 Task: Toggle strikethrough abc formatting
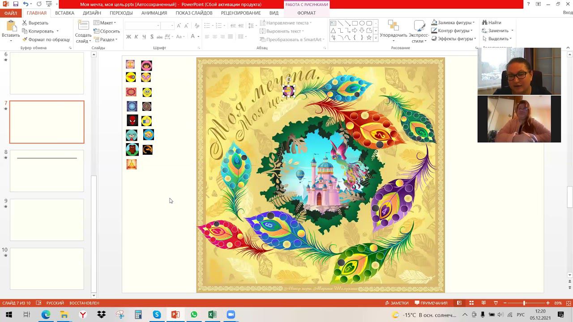(x=160, y=37)
